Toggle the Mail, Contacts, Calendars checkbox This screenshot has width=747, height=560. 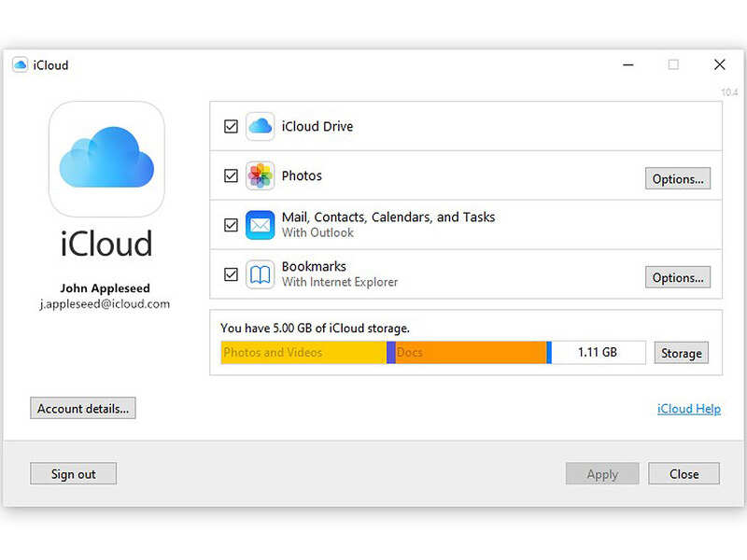coord(231,225)
